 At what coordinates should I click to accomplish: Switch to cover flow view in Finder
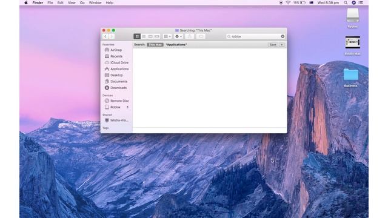[157, 36]
